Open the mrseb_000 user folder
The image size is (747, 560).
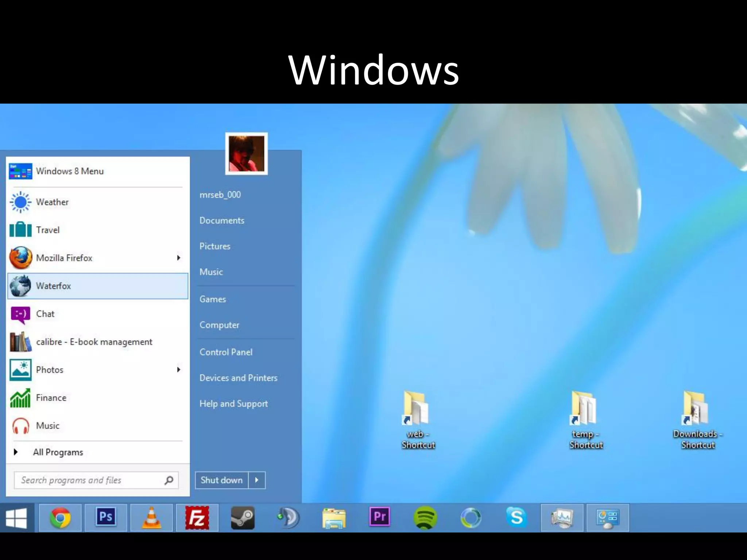click(x=220, y=195)
